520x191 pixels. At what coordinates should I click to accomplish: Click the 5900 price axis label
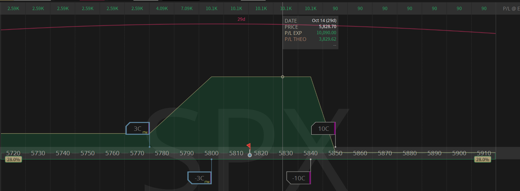point(459,153)
